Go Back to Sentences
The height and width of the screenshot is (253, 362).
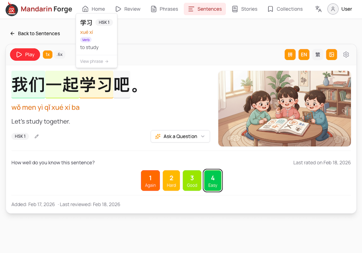click(35, 34)
